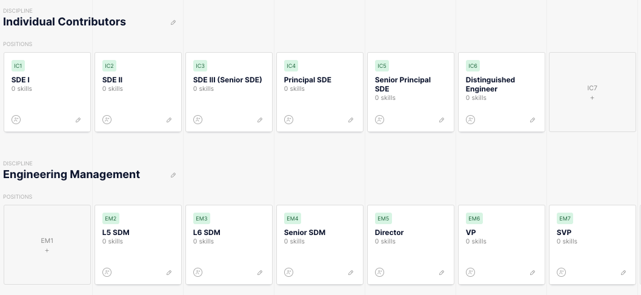The height and width of the screenshot is (295, 641).
Task: Edit the Director position card
Action: click(442, 273)
